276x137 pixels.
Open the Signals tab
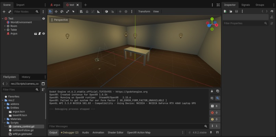[x=246, y=5]
